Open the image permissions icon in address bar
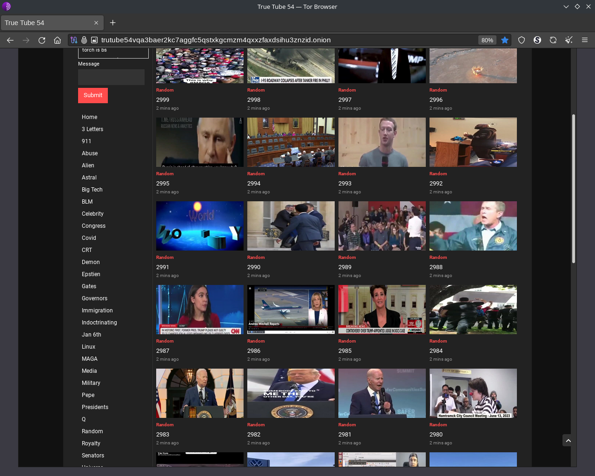 (94, 40)
